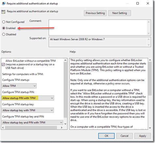The width and height of the screenshot is (155, 143).
Task: Go to the Previous Setting
Action: pos(95,13)
